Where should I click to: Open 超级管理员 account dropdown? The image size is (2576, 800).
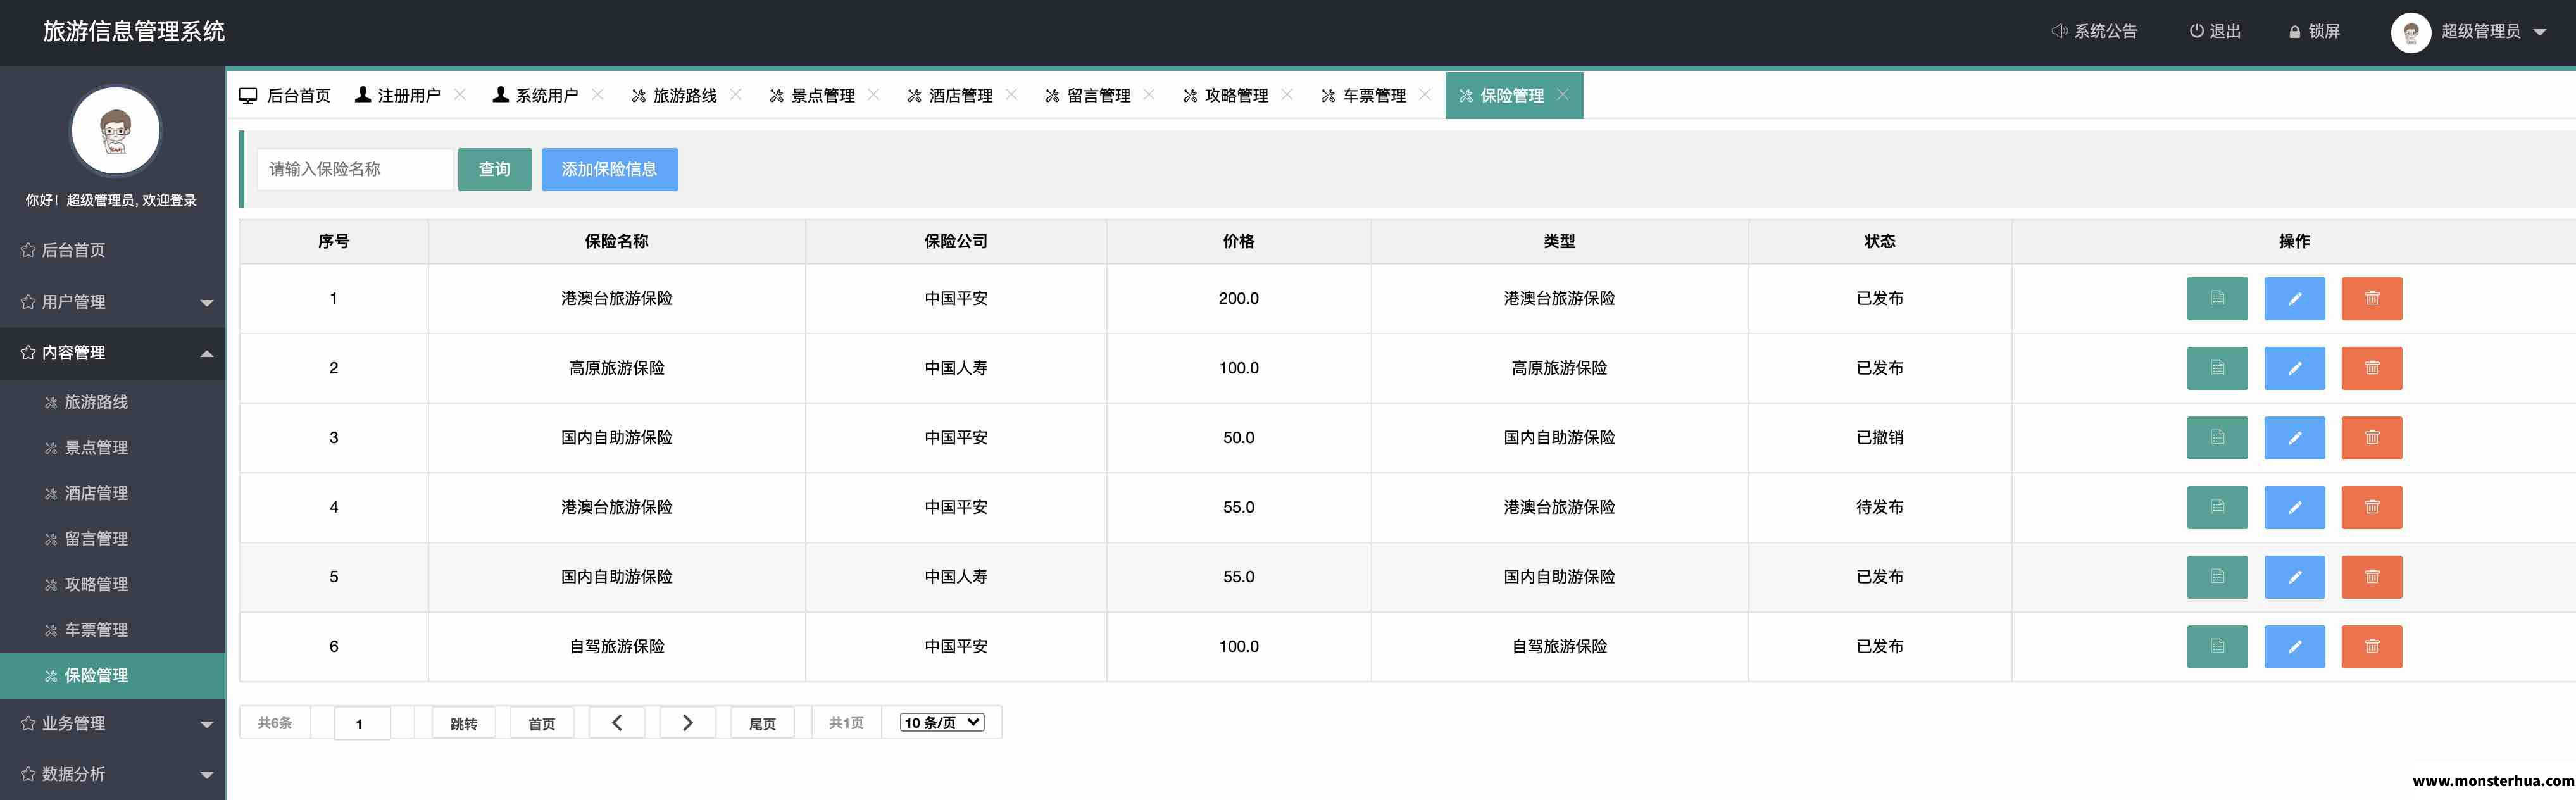click(x=2493, y=31)
